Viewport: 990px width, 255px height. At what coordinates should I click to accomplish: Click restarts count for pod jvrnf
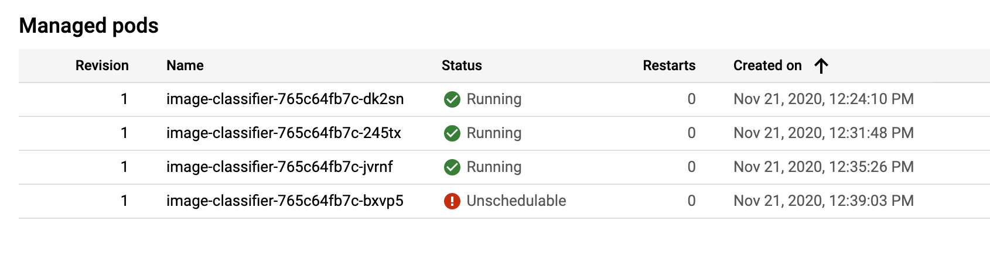691,167
